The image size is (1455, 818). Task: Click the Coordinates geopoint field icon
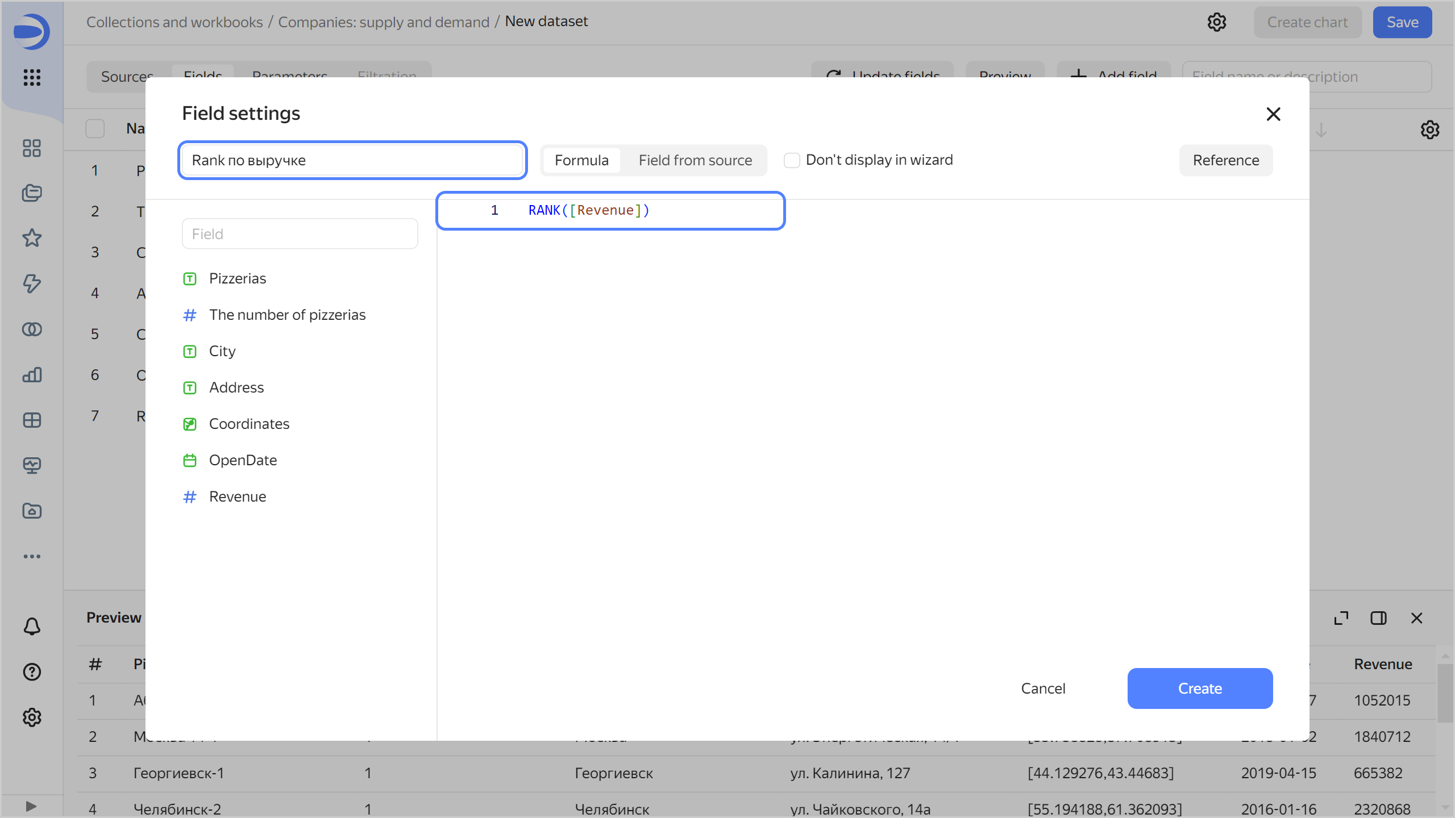[190, 424]
